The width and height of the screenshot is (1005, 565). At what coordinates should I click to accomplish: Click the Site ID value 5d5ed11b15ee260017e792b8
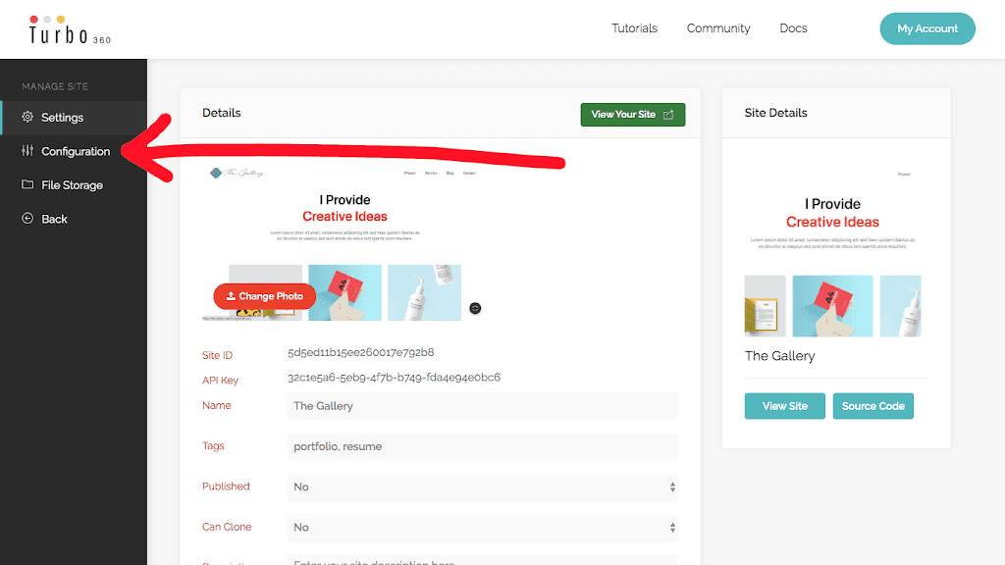click(x=361, y=352)
